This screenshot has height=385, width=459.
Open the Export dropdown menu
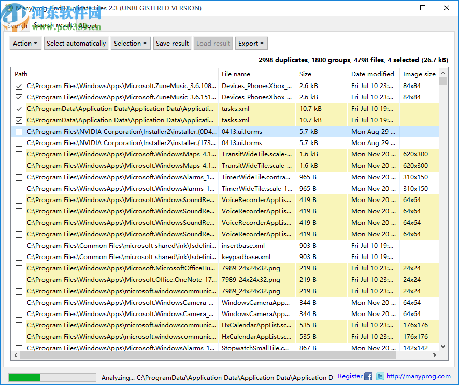(251, 43)
